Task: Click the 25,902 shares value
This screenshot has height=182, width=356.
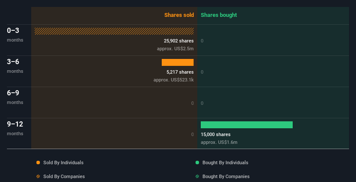Action: [179, 41]
